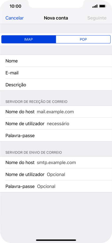
Task: Tap the 10:00 clock in status bar
Action: point(15,6)
